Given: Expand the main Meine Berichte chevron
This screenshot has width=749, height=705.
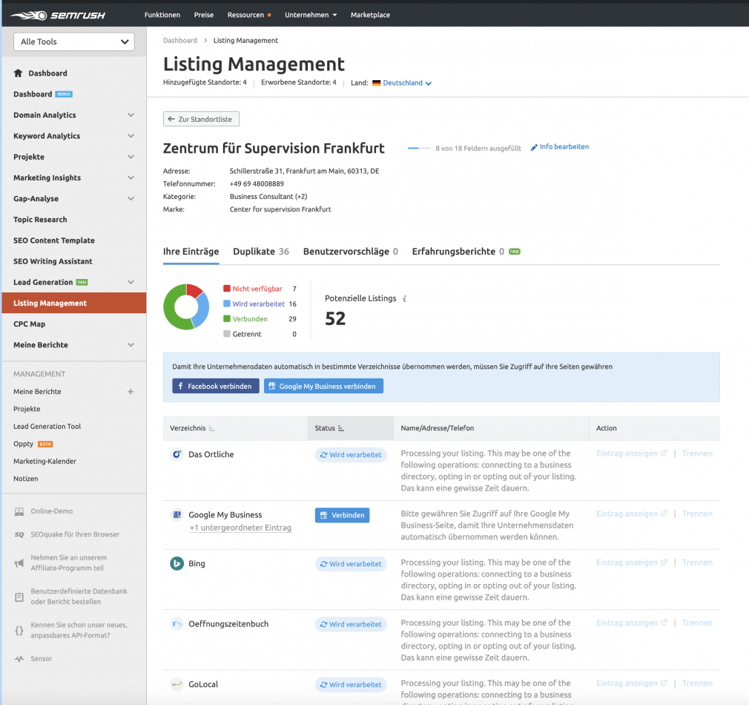Looking at the screenshot, I should (131, 345).
